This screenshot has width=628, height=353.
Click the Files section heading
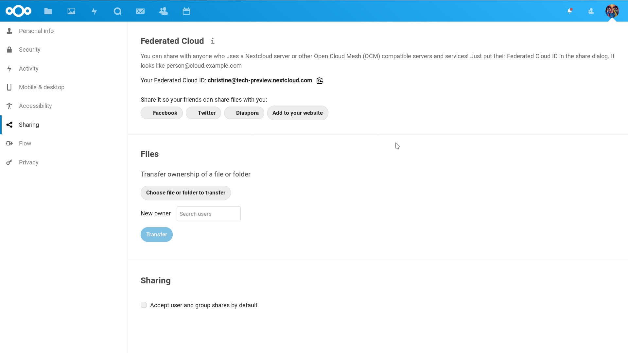point(150,154)
